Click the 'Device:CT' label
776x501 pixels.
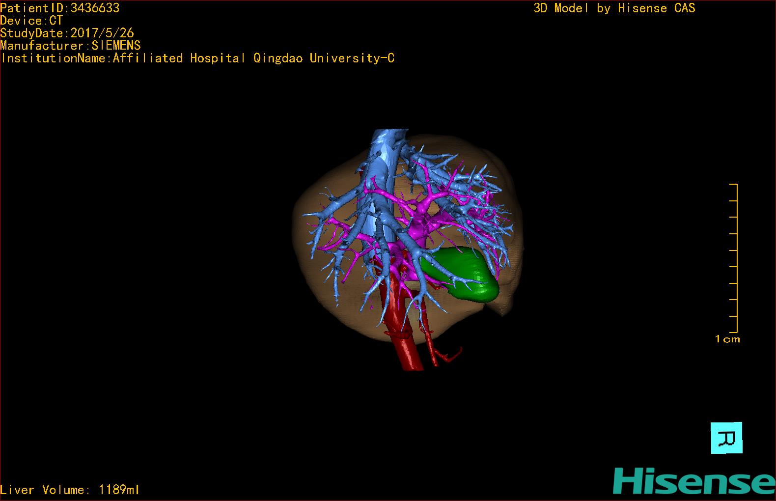click(x=31, y=21)
